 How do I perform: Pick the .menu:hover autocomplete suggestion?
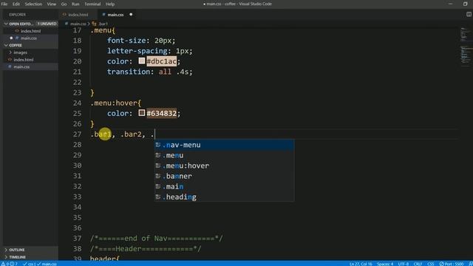click(225, 166)
